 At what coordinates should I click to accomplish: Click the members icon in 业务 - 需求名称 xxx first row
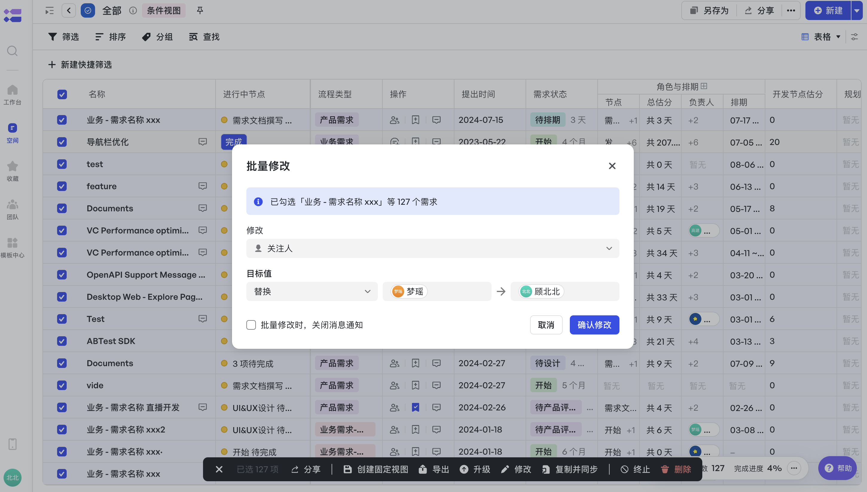coord(395,120)
